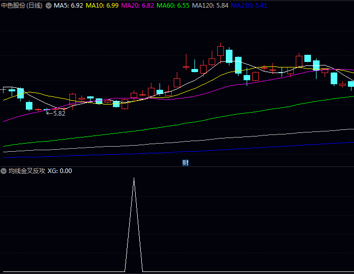The image size is (354, 274).
Task: Open the dropdown arrow beside 中色股份 (日线)
Action: tap(48, 6)
